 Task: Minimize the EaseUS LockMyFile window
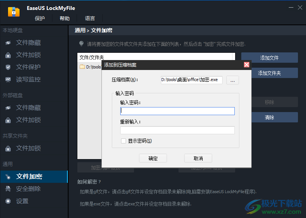pyautogui.click(x=291, y=7)
